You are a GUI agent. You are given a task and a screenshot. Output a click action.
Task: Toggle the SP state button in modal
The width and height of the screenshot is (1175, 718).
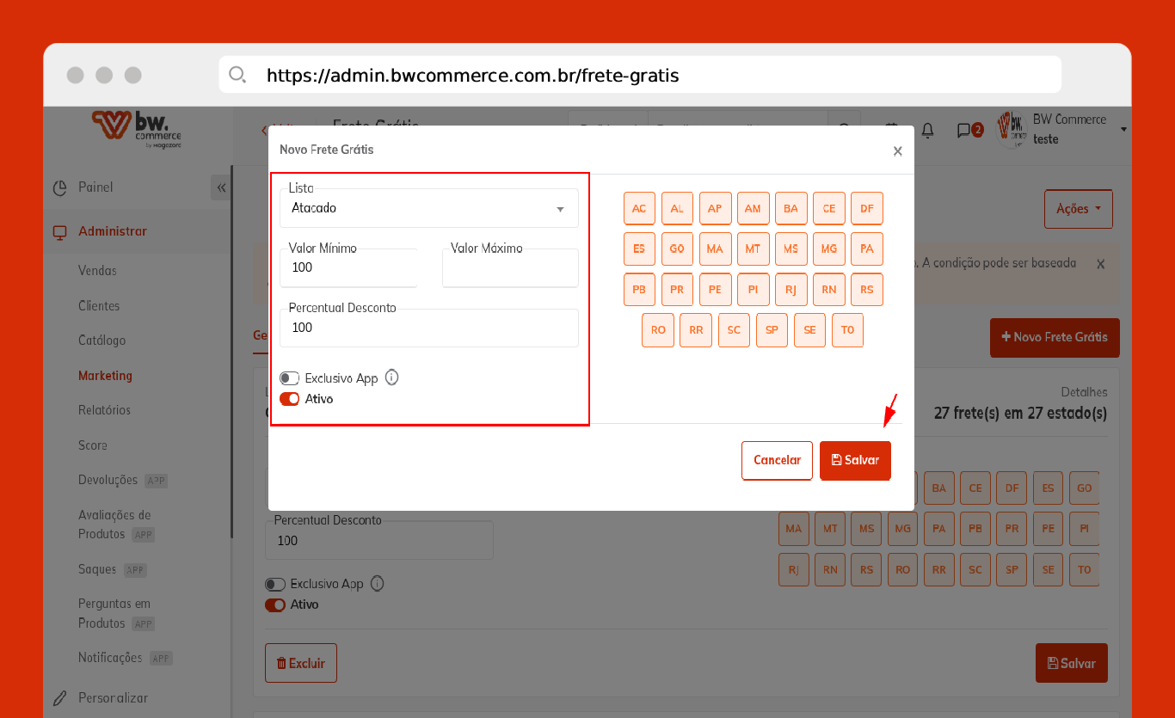[772, 330]
